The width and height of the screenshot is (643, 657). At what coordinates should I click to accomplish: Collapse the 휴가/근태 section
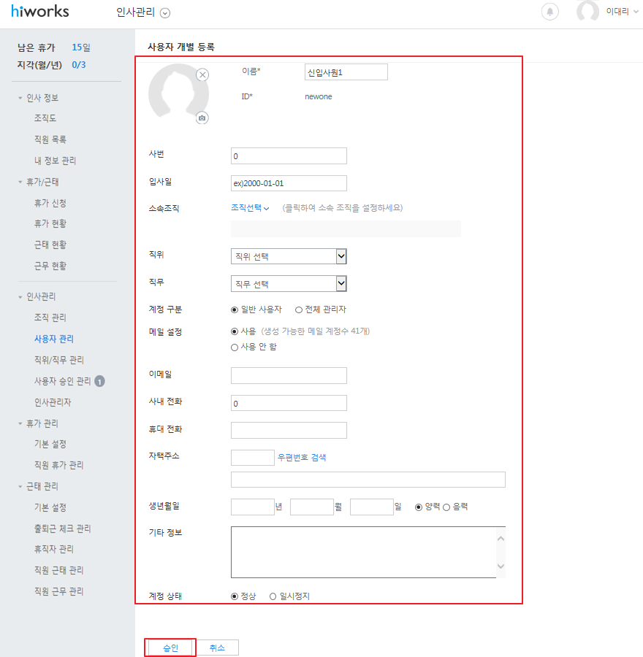pyautogui.click(x=20, y=182)
